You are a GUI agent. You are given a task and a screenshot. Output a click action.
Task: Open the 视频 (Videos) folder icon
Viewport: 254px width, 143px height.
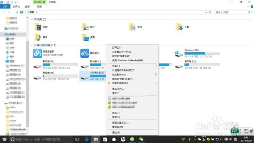click(x=38, y=27)
